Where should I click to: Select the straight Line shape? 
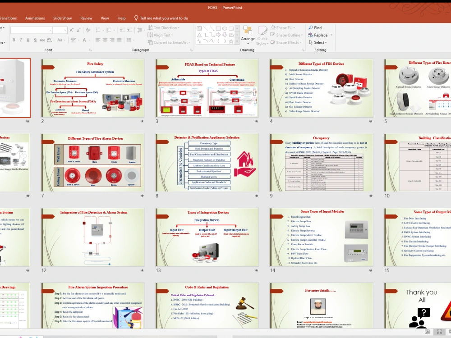point(206,28)
